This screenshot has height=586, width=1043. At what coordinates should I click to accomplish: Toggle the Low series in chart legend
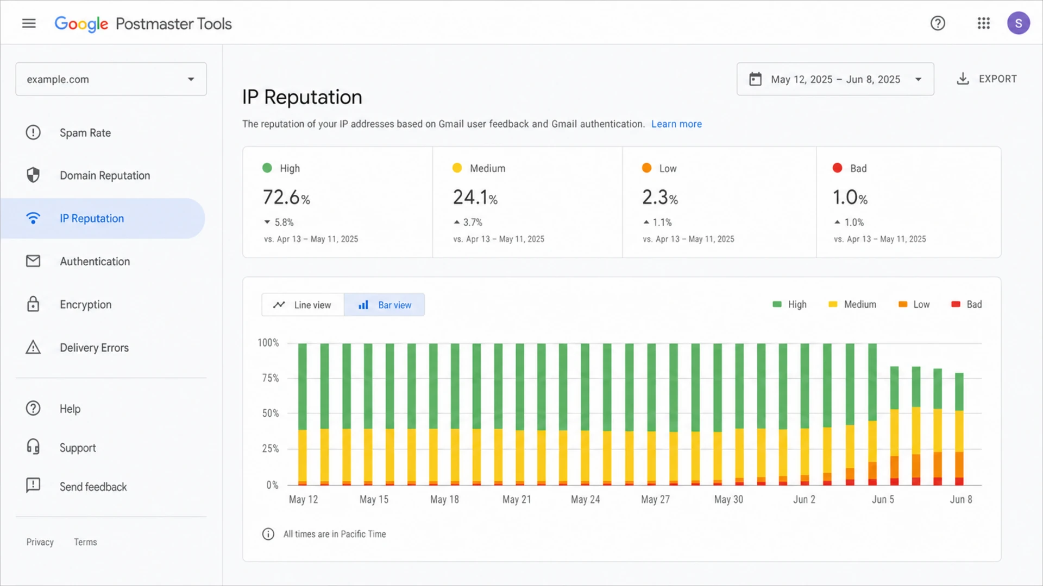(x=914, y=304)
